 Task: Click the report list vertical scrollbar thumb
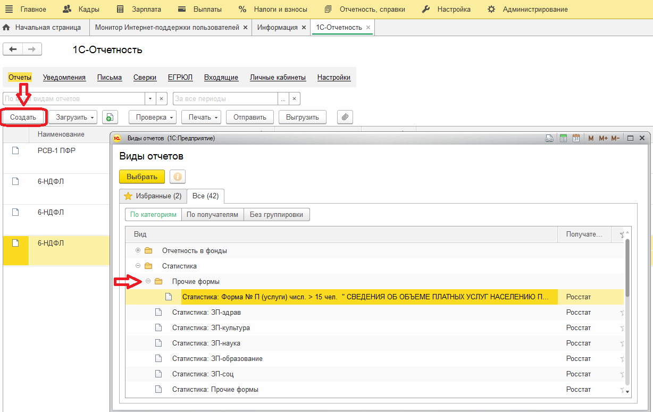[x=627, y=268]
